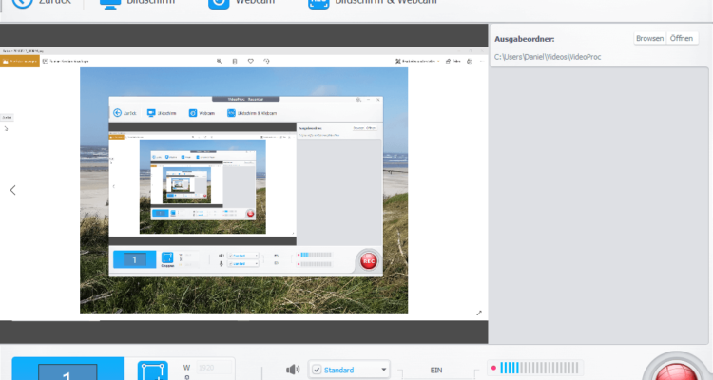Click the Bildschirm recording mode icon
This screenshot has height=380, width=713.
point(110,4)
